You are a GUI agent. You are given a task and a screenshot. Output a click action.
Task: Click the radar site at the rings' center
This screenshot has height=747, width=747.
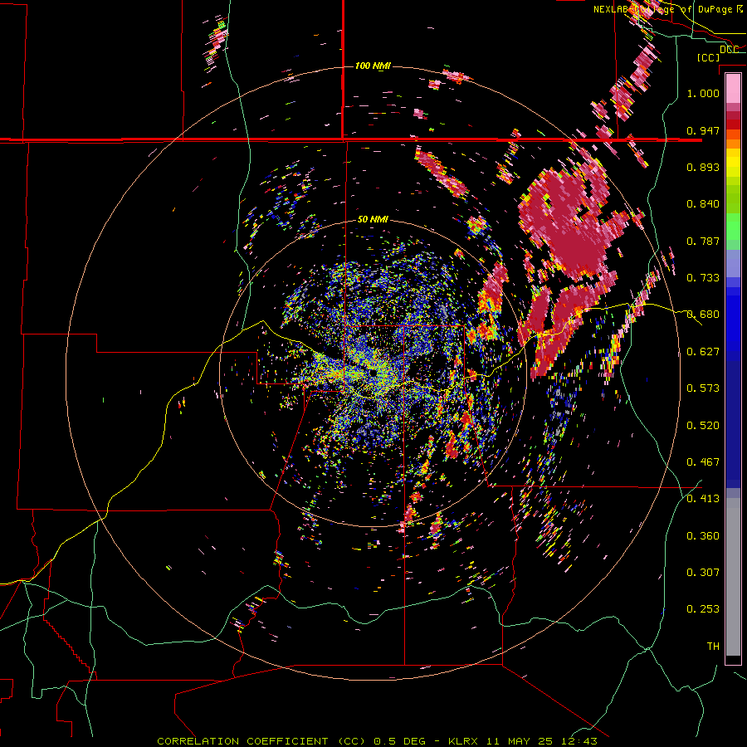[373, 373]
